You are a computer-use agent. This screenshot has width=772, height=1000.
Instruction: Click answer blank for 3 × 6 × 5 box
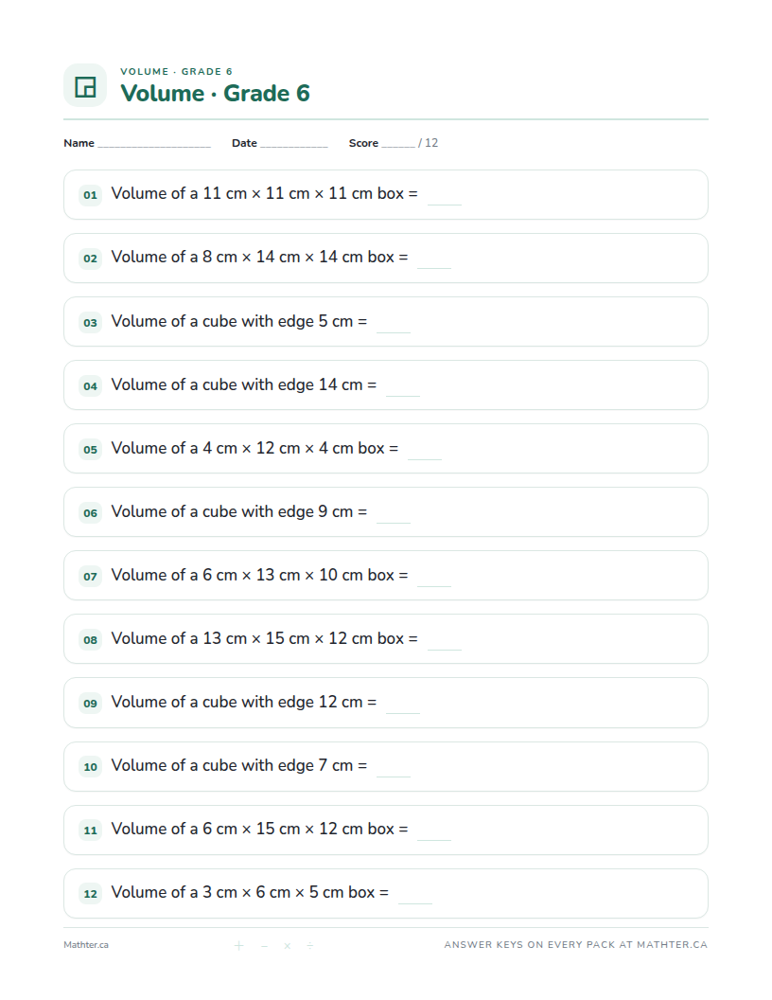415,902
